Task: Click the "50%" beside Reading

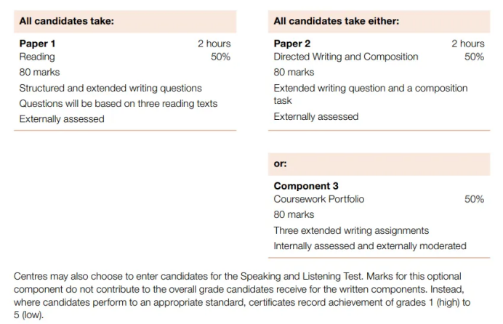Action: pyautogui.click(x=220, y=57)
